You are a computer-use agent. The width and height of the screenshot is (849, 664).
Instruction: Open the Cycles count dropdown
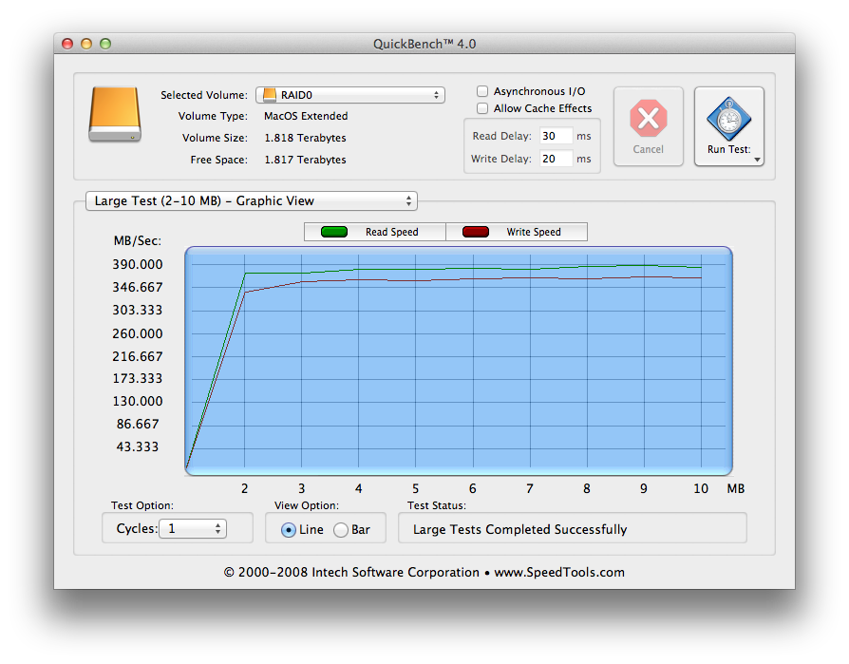point(193,528)
